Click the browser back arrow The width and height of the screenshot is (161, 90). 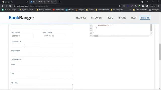[x=3, y=6]
